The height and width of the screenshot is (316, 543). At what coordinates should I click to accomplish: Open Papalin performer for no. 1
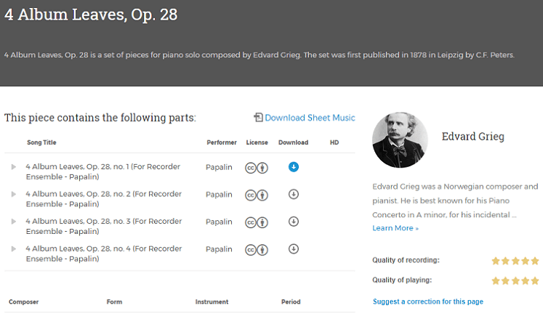tap(219, 167)
